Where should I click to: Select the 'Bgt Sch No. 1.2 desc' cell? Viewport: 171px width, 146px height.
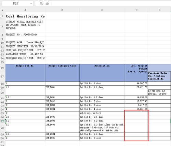(x=102, y=98)
